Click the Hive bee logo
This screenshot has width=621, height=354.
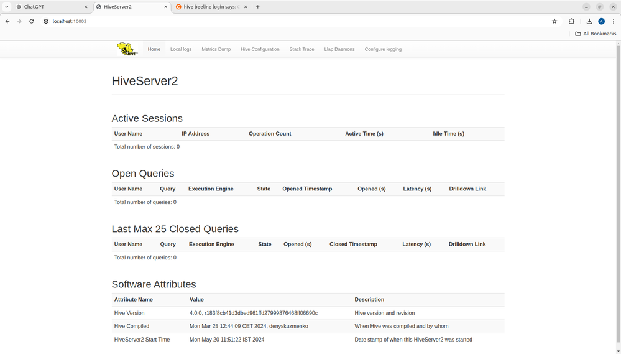[x=127, y=49]
